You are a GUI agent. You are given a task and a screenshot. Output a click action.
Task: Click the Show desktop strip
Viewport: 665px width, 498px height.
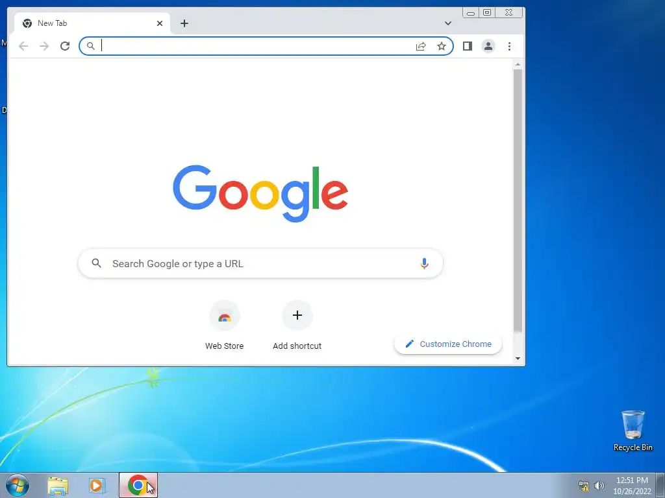pos(660,485)
